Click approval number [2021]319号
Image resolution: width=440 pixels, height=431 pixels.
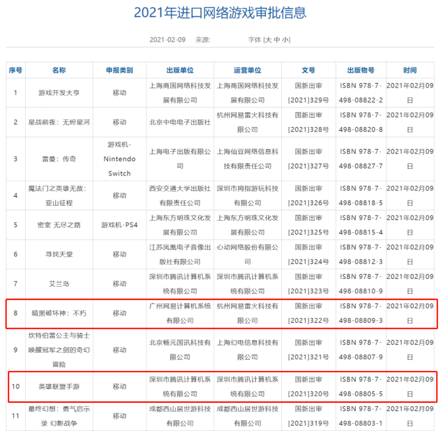tap(309, 423)
